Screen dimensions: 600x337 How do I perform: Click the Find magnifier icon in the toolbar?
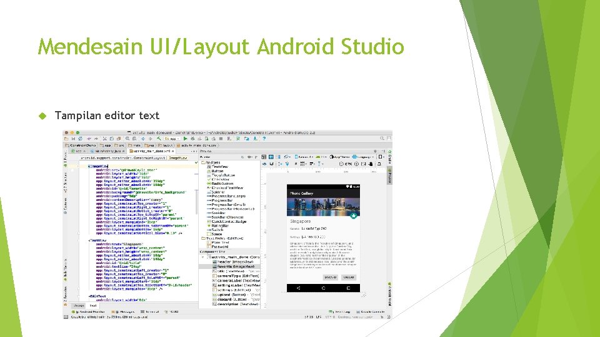tap(127, 139)
